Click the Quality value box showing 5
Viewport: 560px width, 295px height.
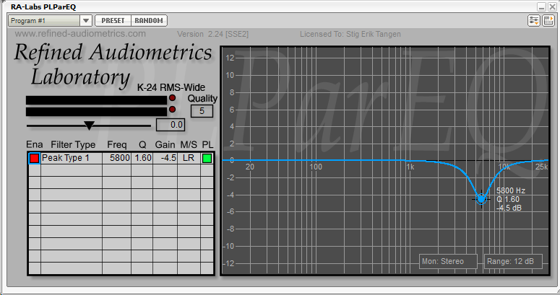(x=202, y=111)
